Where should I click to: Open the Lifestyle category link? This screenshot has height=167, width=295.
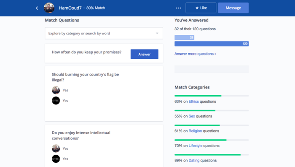click(196, 146)
